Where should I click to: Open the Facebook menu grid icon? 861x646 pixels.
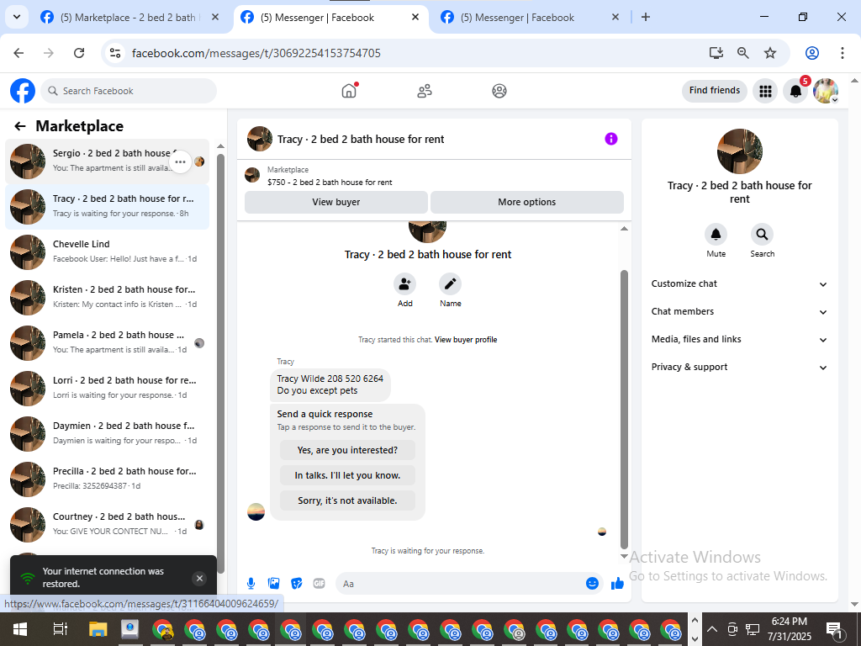click(x=765, y=91)
